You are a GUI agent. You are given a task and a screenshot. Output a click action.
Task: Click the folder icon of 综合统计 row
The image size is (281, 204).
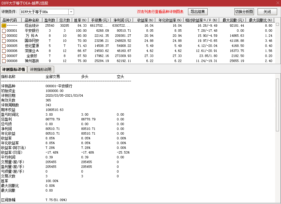[4, 26]
